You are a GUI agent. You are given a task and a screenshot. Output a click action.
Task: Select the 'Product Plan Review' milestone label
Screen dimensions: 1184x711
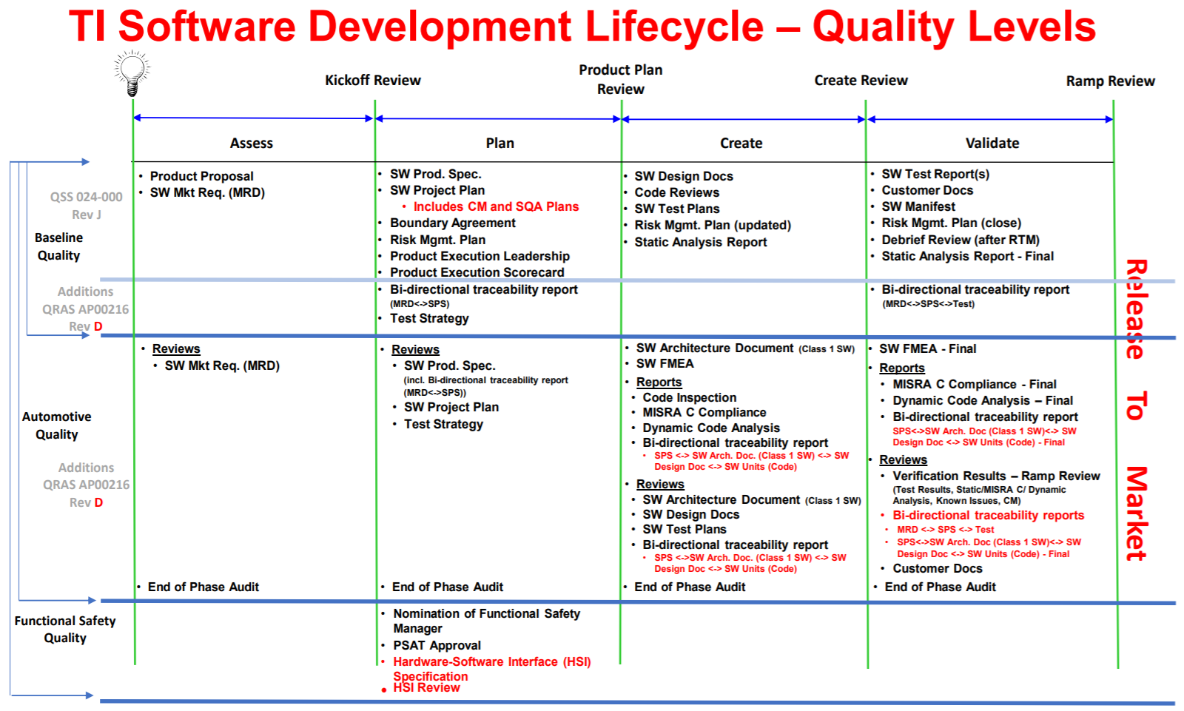(621, 79)
